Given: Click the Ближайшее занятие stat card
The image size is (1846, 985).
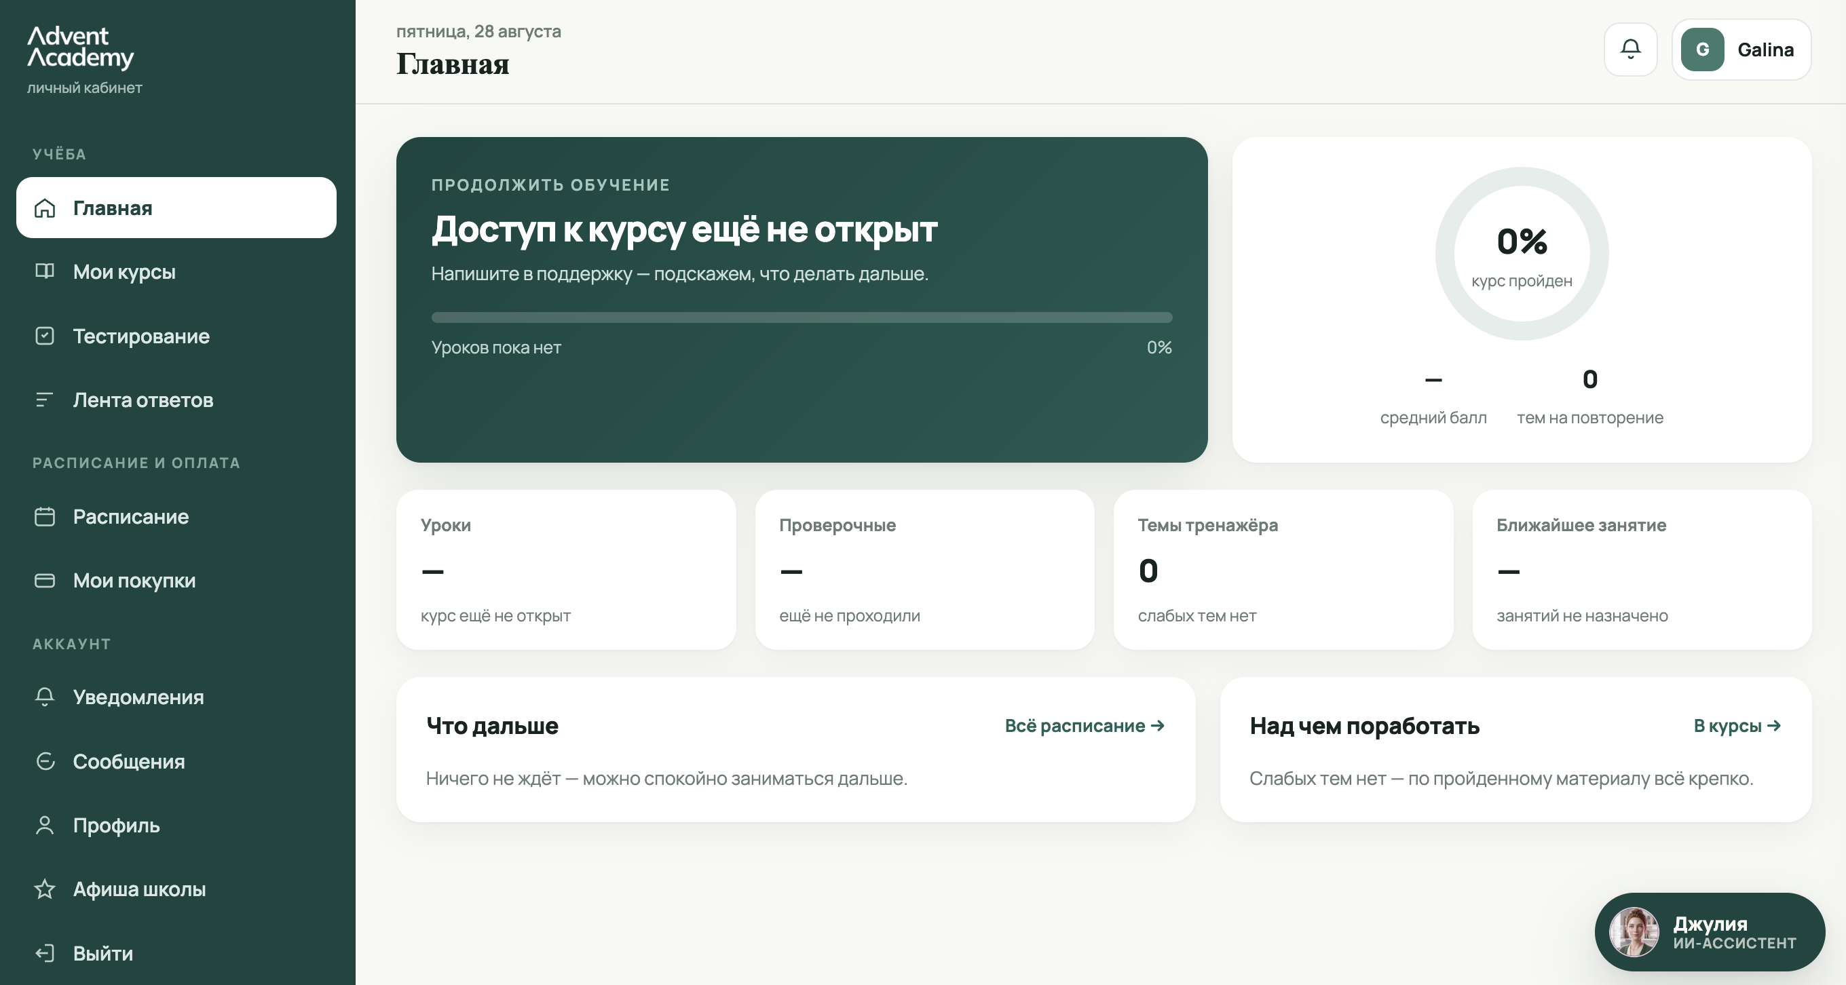Looking at the screenshot, I should click(1642, 571).
